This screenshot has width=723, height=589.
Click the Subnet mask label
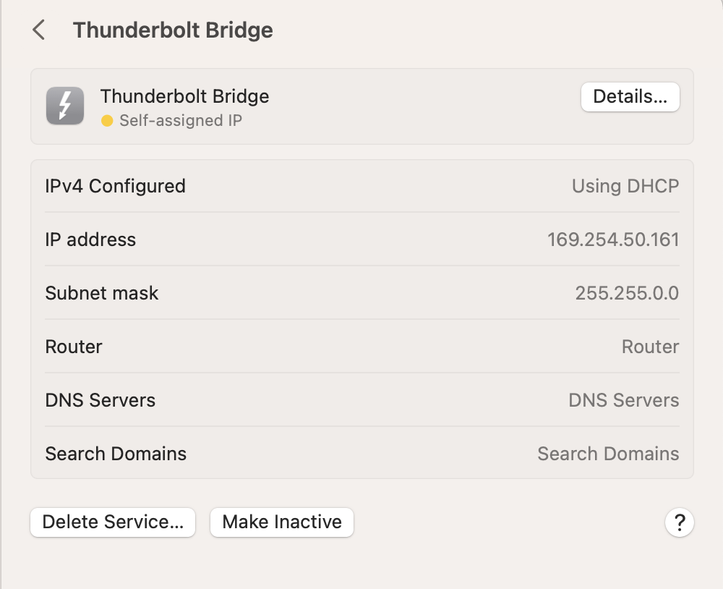click(x=102, y=293)
